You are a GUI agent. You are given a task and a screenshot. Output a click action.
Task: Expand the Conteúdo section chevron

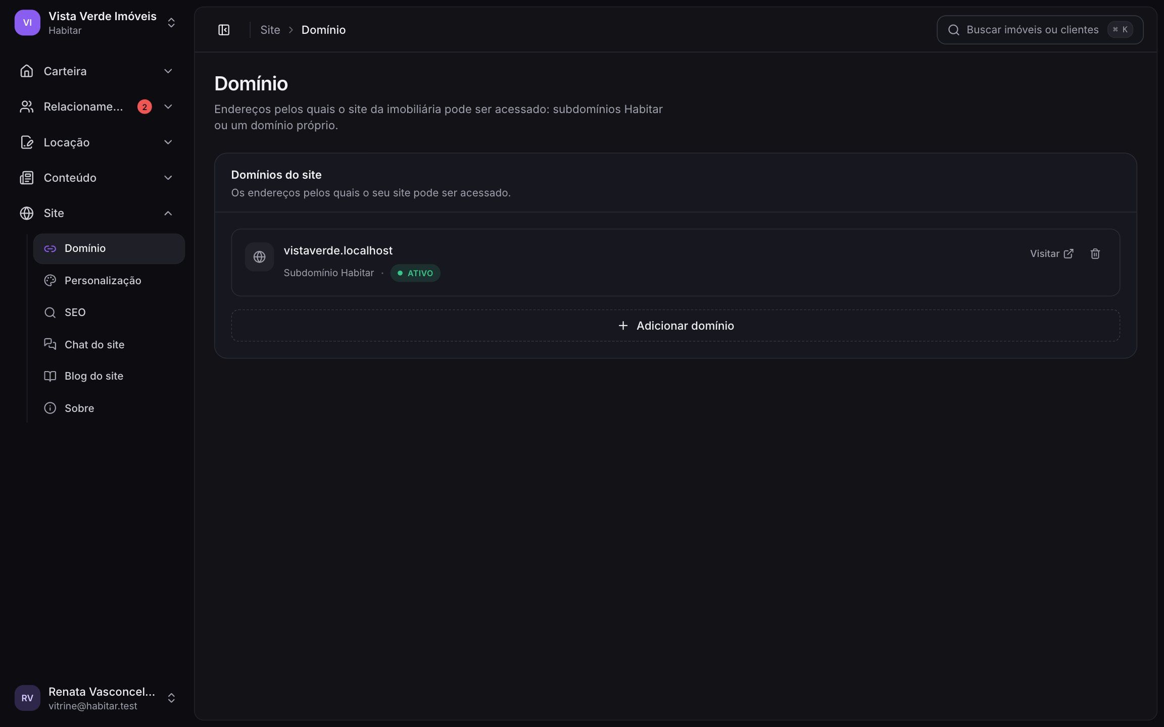coord(168,178)
